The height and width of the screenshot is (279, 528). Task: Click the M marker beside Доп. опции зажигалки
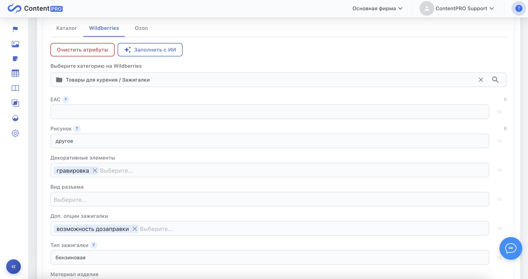pyautogui.click(x=499, y=229)
